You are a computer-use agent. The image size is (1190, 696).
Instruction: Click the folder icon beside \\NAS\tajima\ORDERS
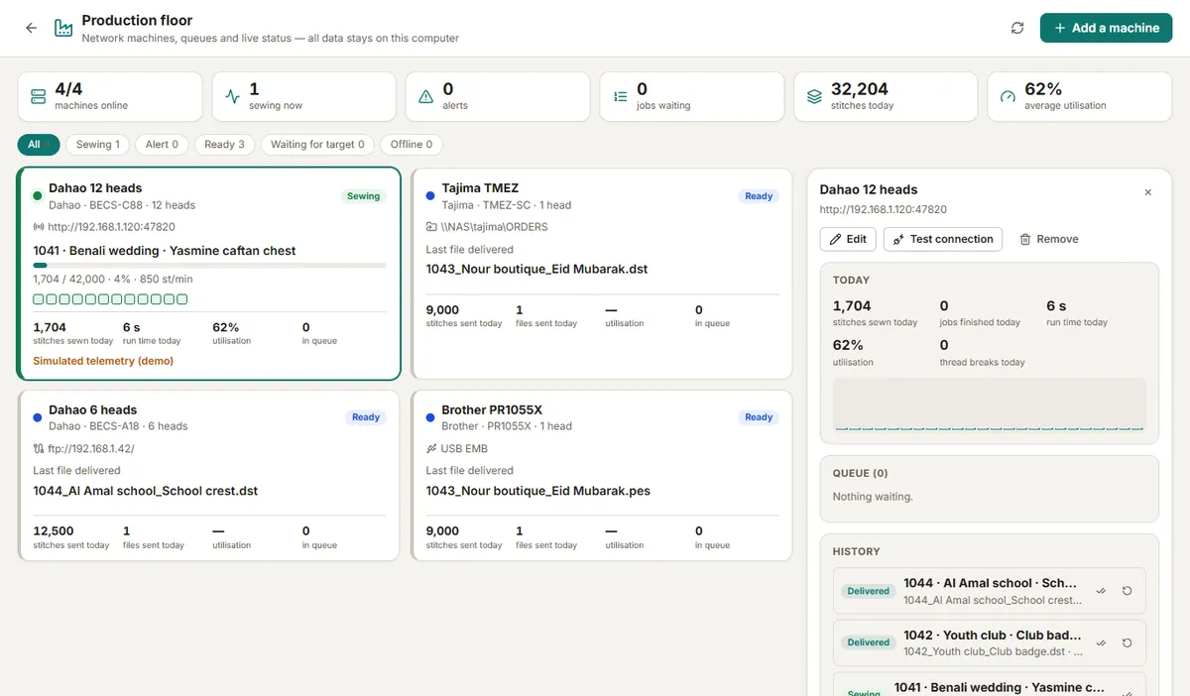click(431, 227)
